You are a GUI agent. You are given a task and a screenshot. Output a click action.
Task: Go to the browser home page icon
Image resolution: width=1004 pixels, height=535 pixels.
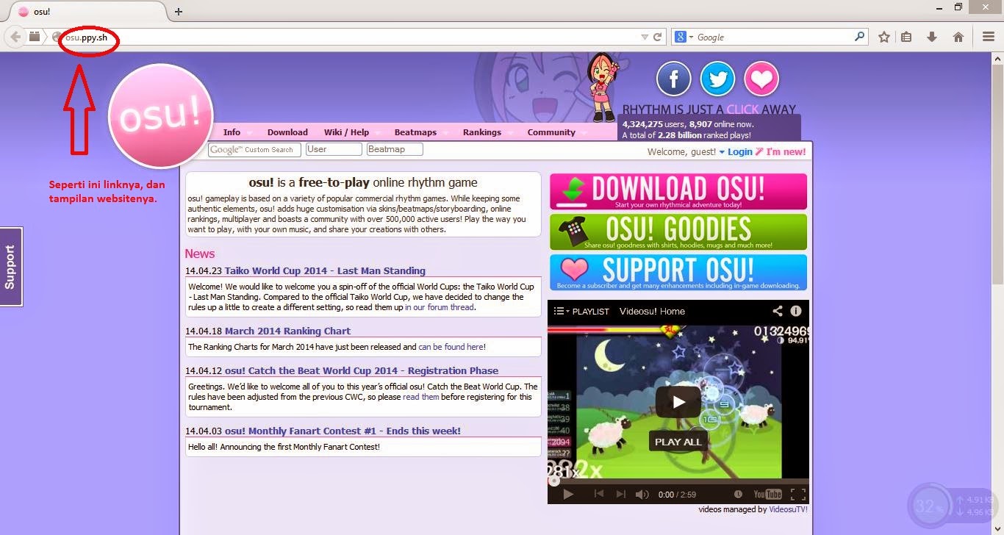[958, 37]
